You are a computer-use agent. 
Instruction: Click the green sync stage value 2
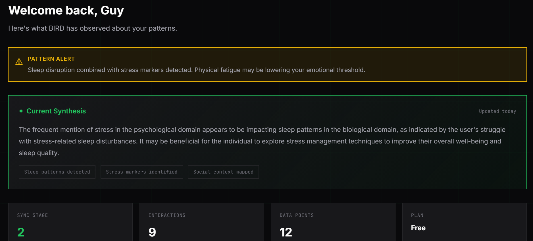tap(21, 232)
